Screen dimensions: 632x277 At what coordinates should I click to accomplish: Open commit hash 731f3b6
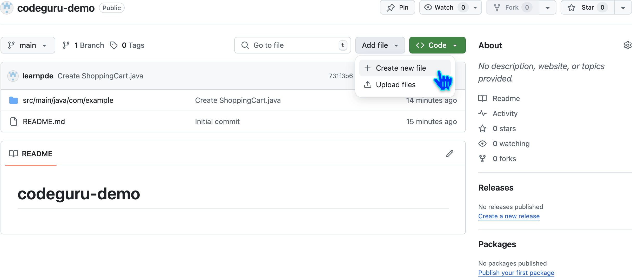coord(341,76)
